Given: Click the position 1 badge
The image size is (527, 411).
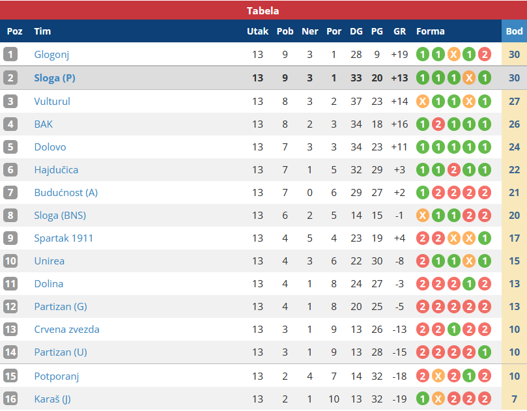Looking at the screenshot, I should pos(10,55).
